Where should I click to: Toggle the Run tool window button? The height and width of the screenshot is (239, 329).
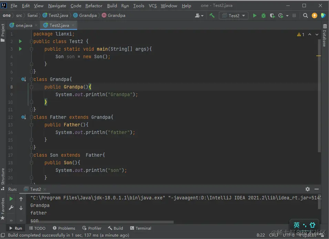point(16,228)
